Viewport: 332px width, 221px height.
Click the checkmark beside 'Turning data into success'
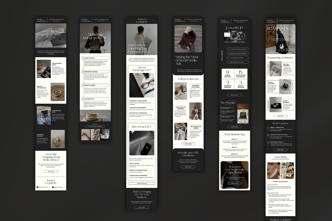[228, 58]
